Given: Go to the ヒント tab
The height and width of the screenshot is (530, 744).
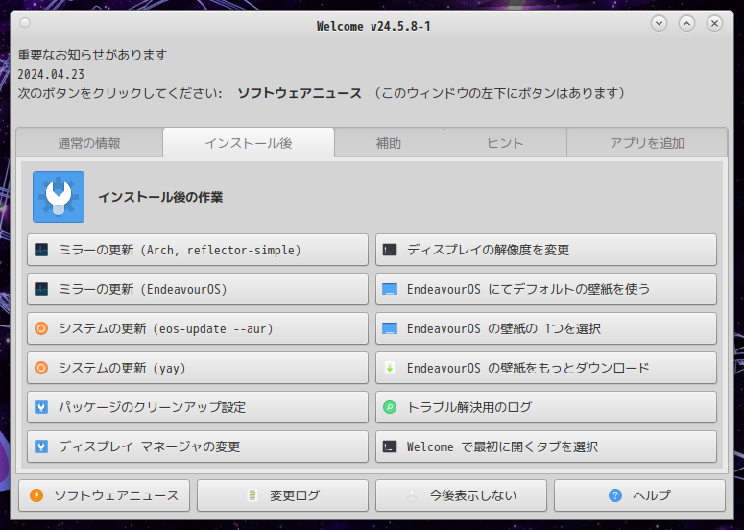Looking at the screenshot, I should point(505,143).
